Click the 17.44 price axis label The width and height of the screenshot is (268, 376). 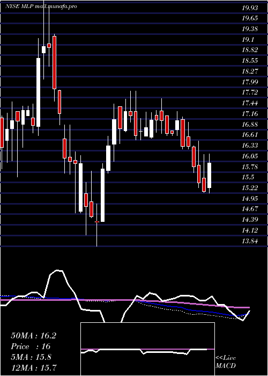[250, 103]
